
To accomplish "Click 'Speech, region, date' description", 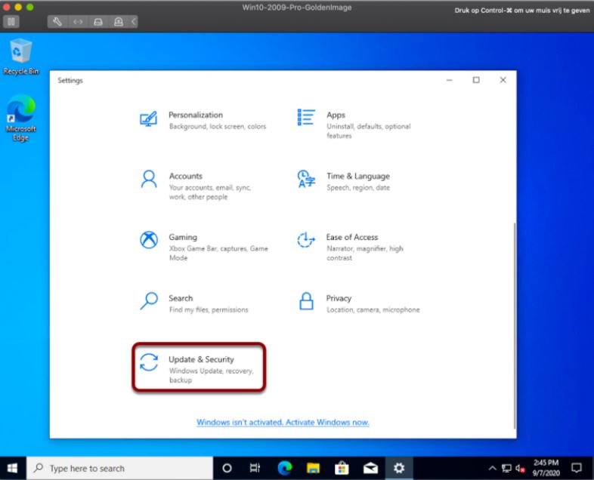I will 358,188.
